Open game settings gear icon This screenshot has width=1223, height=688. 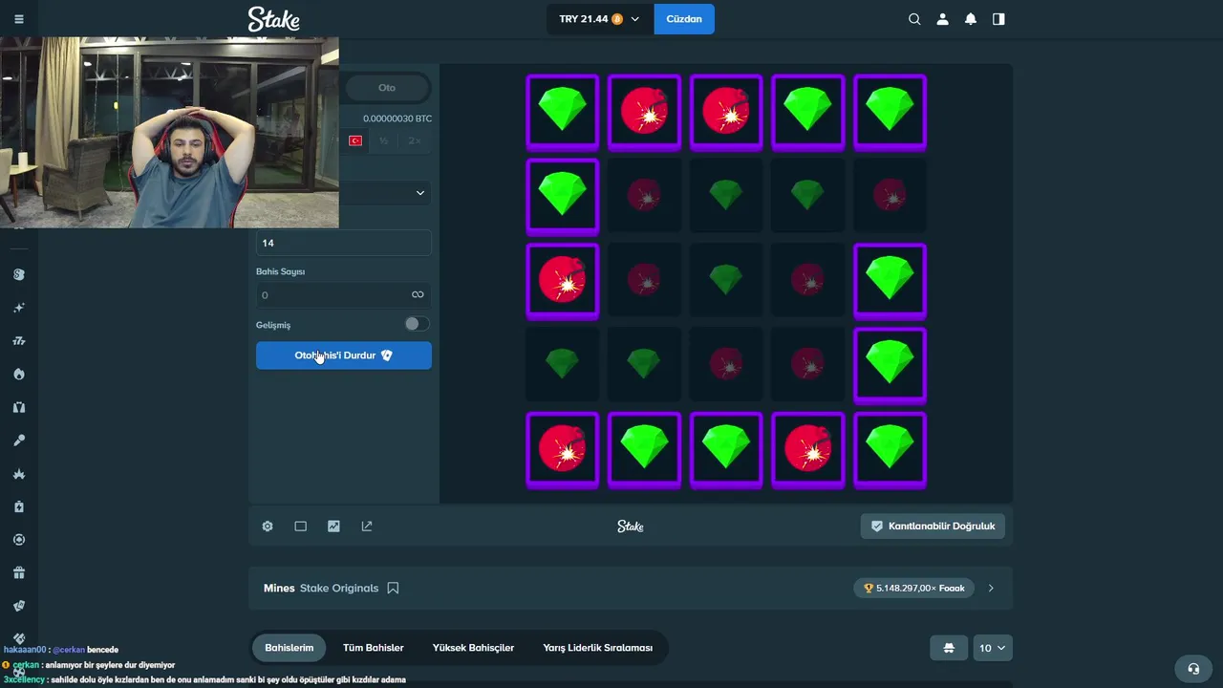click(268, 527)
